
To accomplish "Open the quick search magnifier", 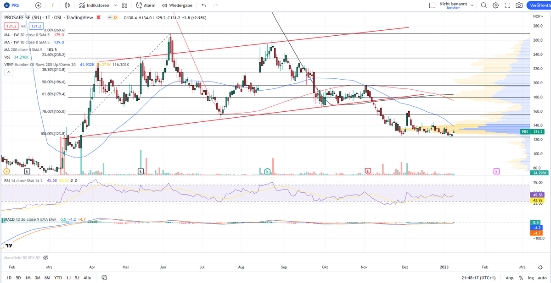I will (x=484, y=5).
